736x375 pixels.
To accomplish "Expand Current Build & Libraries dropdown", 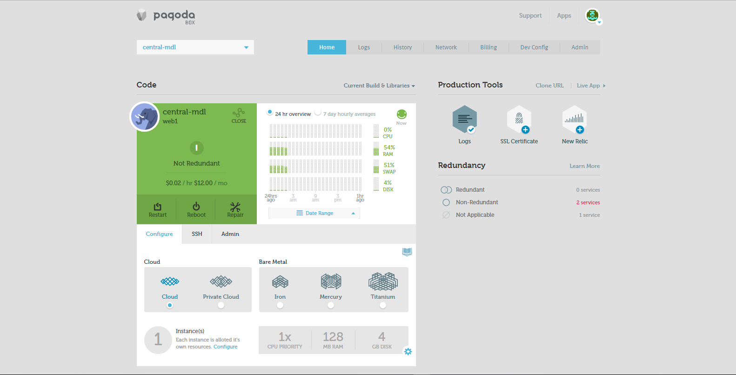I will [x=379, y=86].
